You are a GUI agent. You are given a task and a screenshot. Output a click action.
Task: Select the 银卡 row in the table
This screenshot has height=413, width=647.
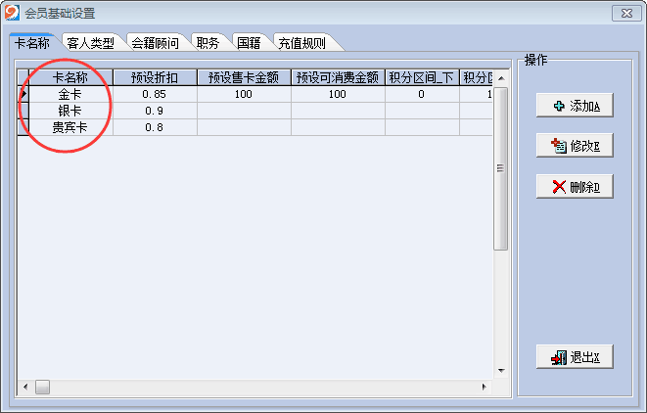[x=69, y=112]
